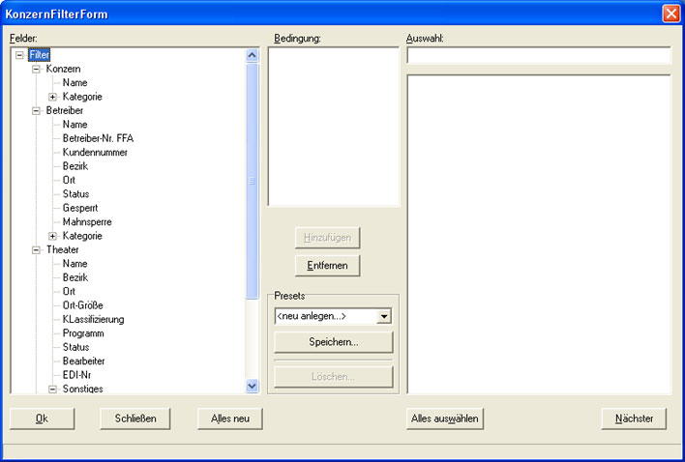This screenshot has height=462, width=685.
Task: Collapse the root Filter tree node
Action: pyautogui.click(x=20, y=55)
